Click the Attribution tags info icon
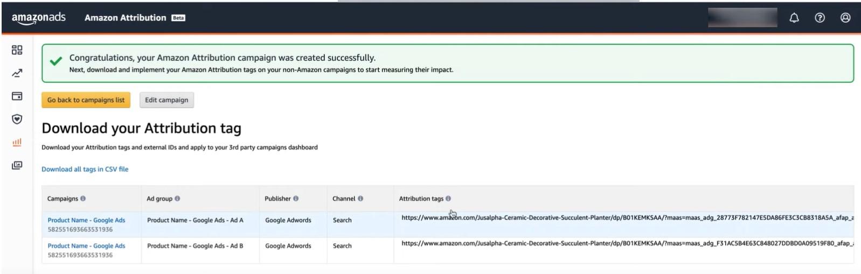 click(x=448, y=199)
